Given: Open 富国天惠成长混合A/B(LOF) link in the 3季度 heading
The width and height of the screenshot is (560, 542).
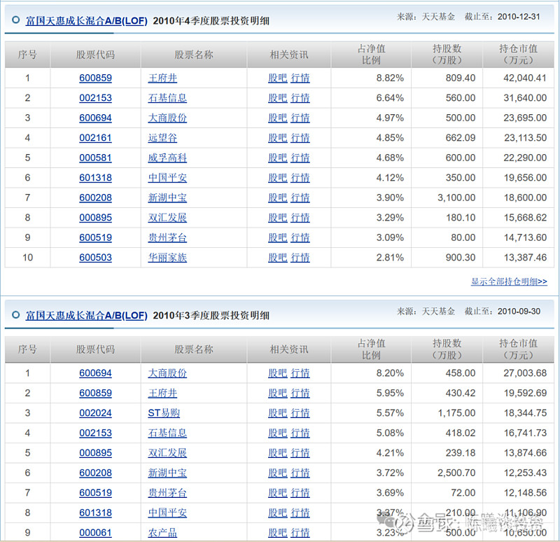Looking at the screenshot, I should coord(86,316).
